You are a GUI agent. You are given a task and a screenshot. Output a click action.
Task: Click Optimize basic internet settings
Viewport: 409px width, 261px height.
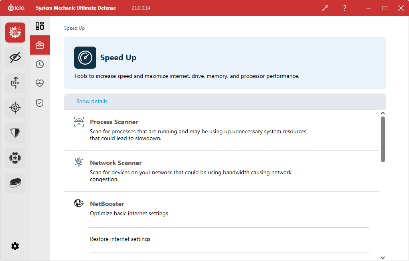pos(129,214)
